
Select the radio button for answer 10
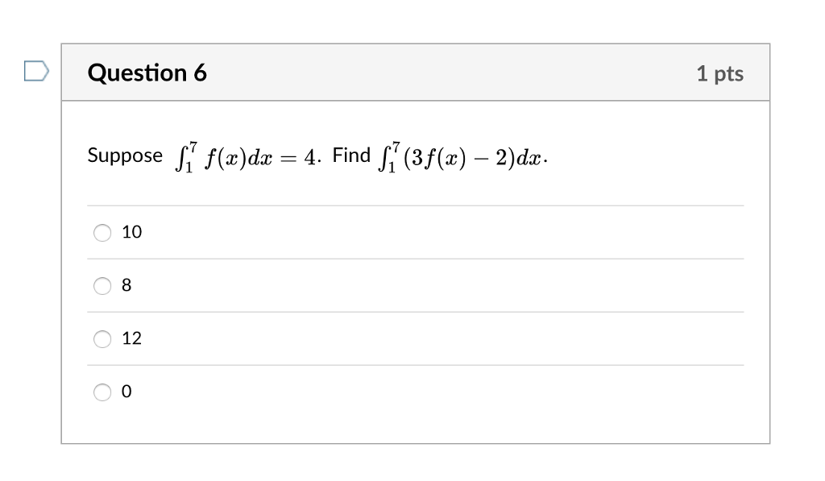102,232
